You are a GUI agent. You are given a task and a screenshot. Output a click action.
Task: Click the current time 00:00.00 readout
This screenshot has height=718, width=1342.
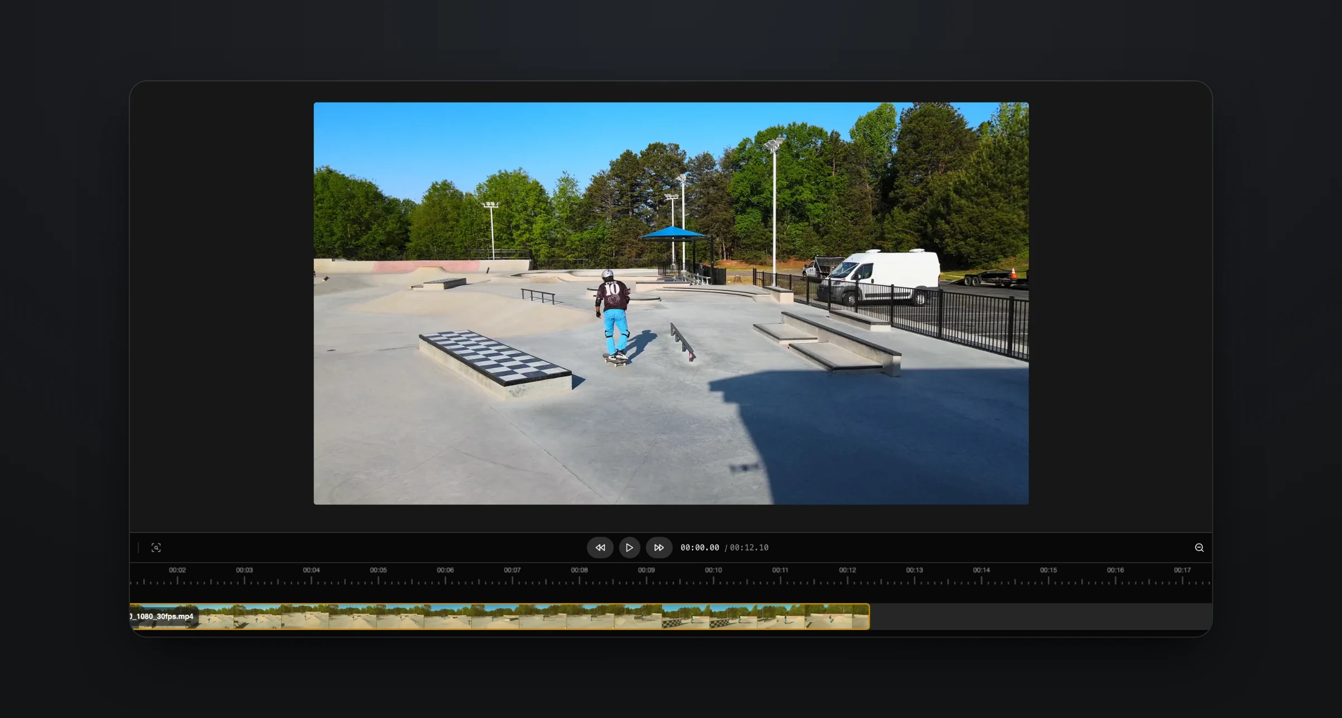pyautogui.click(x=699, y=547)
